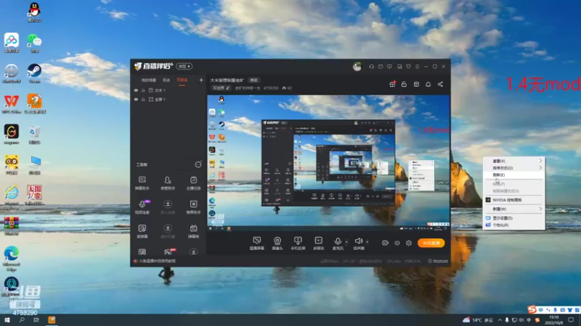Toggle lock for 全屏 1 source

[143, 99]
